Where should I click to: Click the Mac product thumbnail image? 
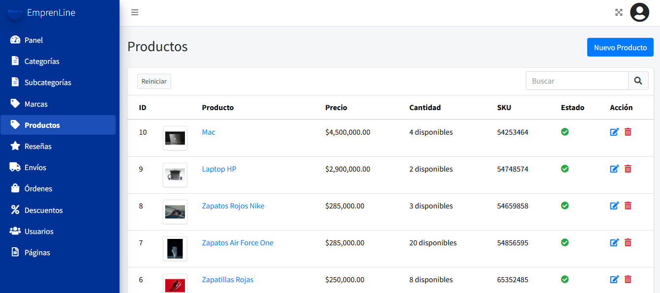click(175, 138)
